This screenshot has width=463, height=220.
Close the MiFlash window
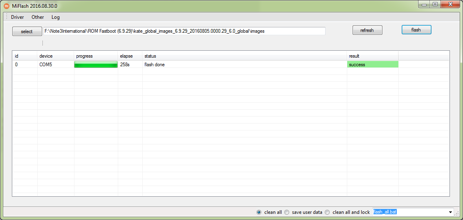tap(450, 4)
